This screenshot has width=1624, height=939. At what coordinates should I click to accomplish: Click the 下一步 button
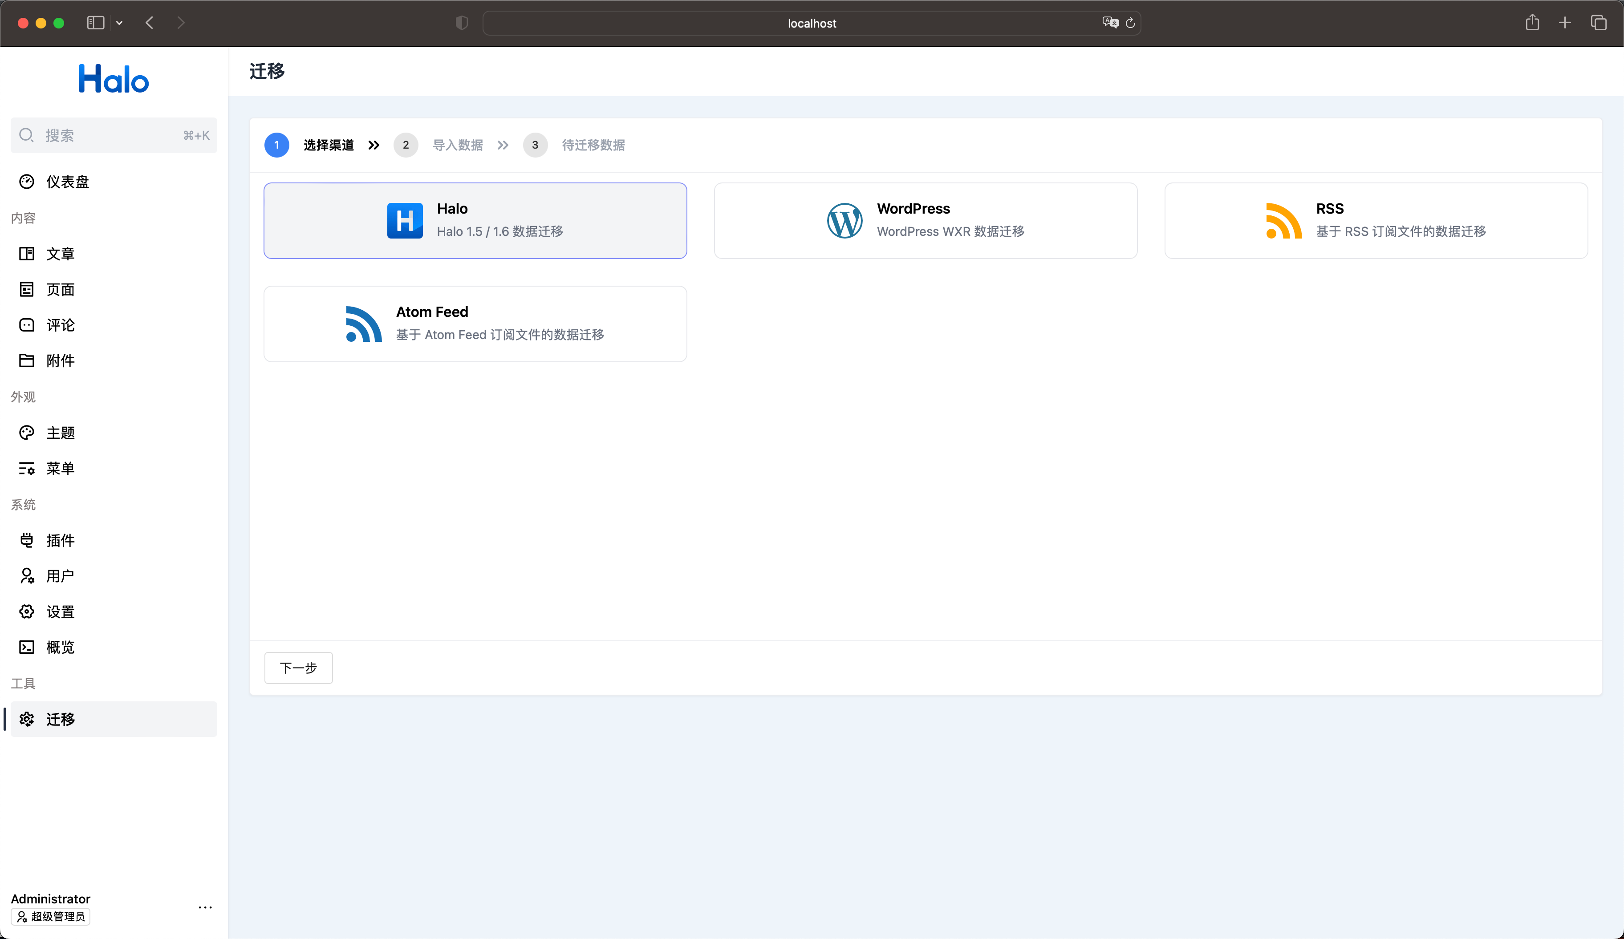pos(298,668)
